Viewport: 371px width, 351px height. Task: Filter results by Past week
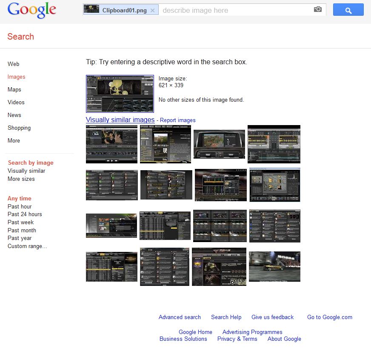(21, 222)
